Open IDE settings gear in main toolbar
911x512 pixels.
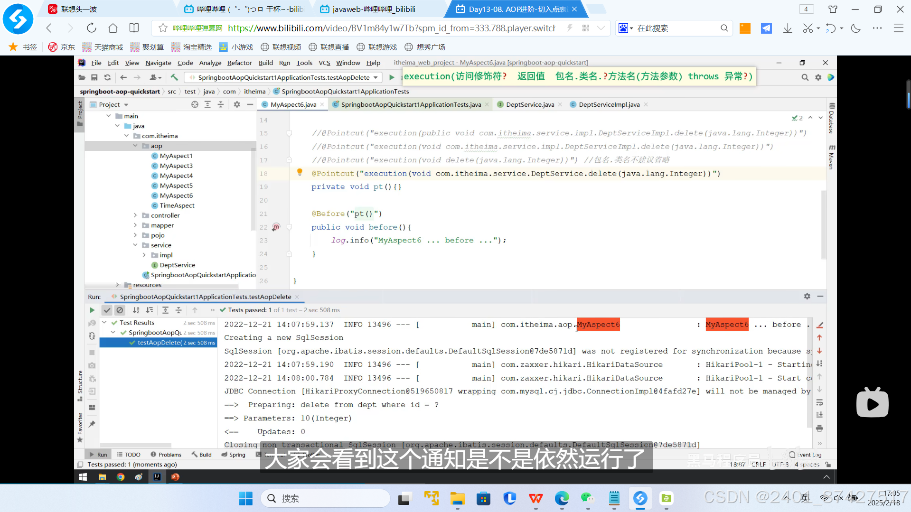pos(818,77)
